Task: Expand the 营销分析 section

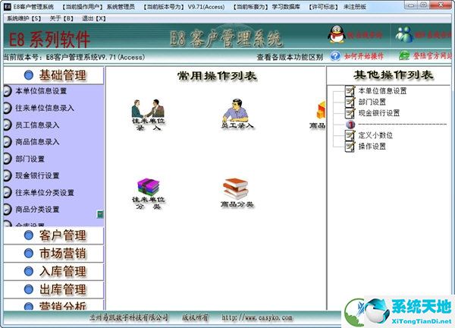Action: point(54,305)
